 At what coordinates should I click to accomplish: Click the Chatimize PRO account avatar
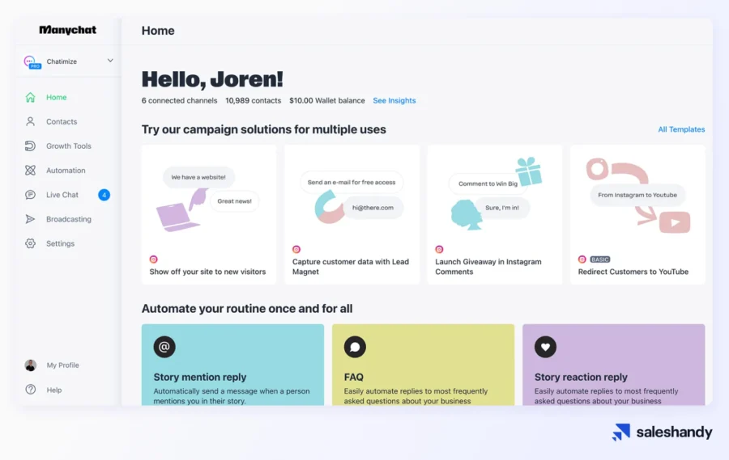click(32, 61)
